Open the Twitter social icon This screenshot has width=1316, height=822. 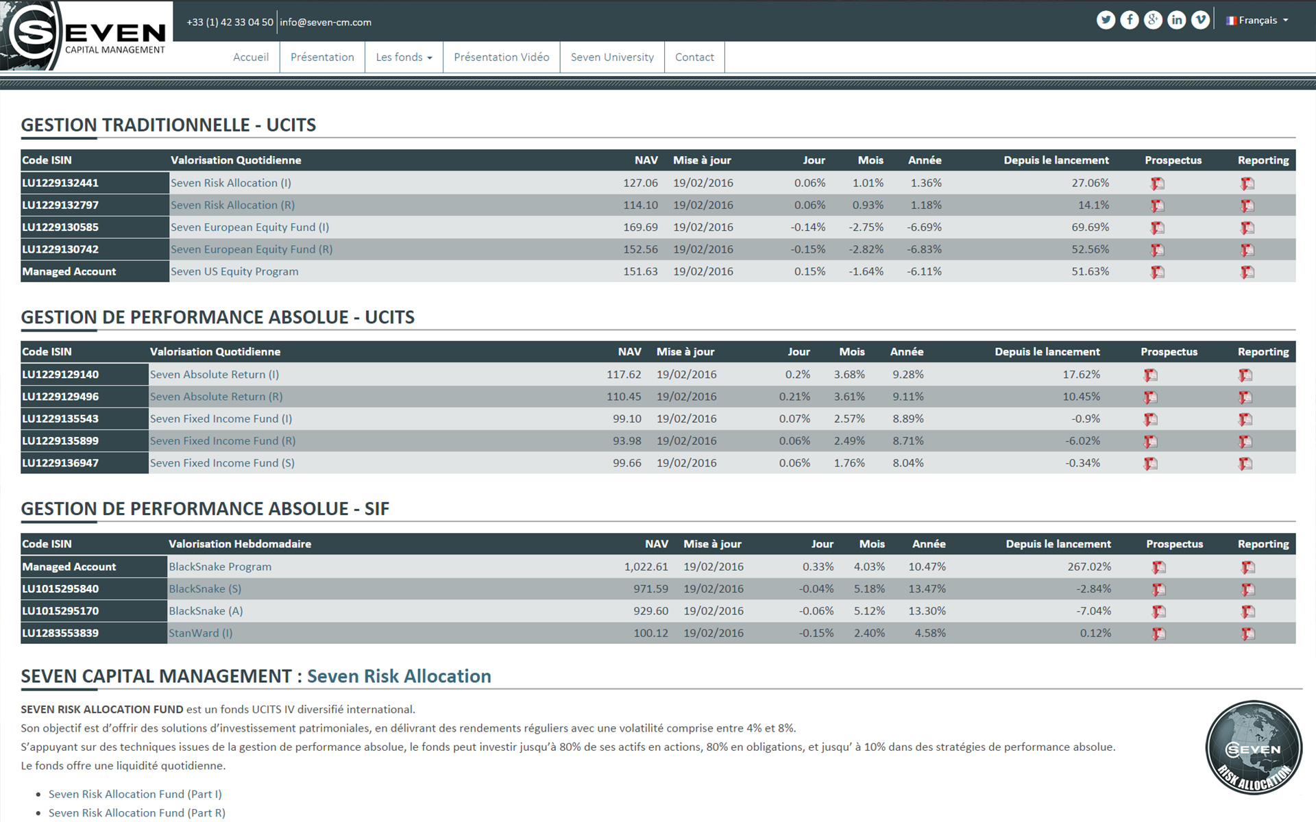click(x=1106, y=20)
